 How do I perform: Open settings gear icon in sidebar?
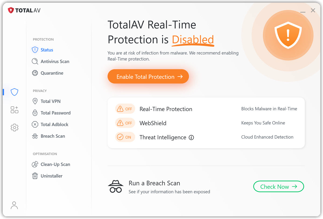(14, 127)
